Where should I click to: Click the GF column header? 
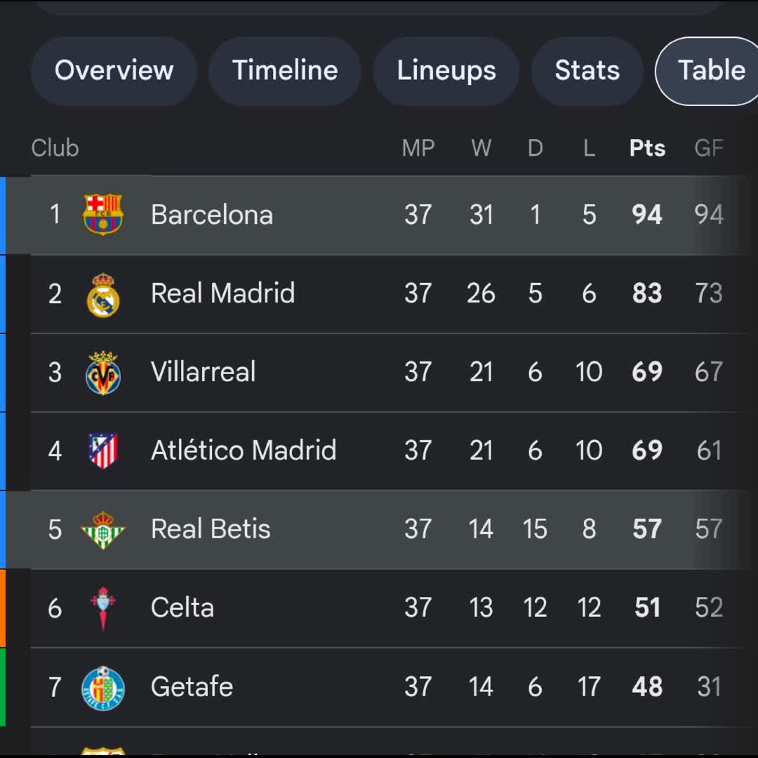tap(709, 148)
